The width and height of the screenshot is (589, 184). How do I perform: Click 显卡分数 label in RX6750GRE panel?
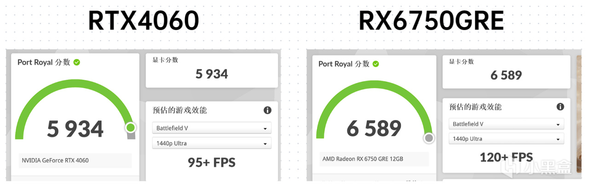(462, 62)
